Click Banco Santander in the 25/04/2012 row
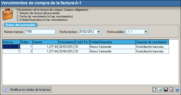This screenshot has height=95, width=181. tap(112, 51)
